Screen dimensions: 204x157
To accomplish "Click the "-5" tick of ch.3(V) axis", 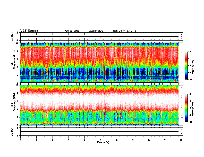I will point(17,136).
